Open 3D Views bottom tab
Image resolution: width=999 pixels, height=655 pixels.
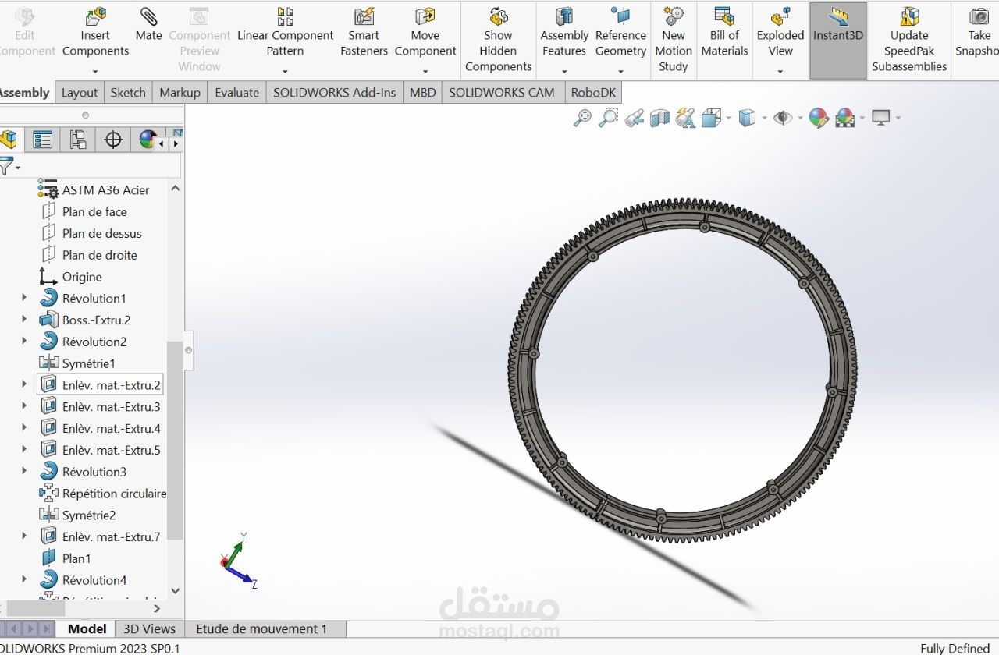pyautogui.click(x=150, y=628)
